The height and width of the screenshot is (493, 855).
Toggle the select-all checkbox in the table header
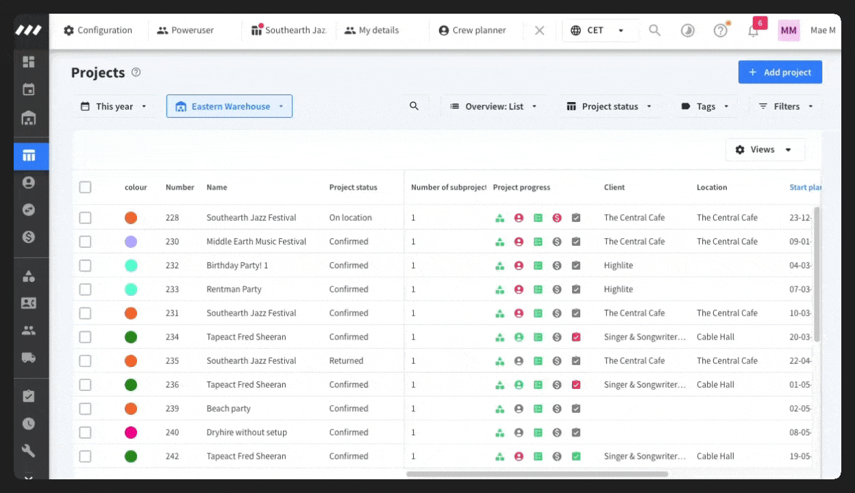[85, 187]
